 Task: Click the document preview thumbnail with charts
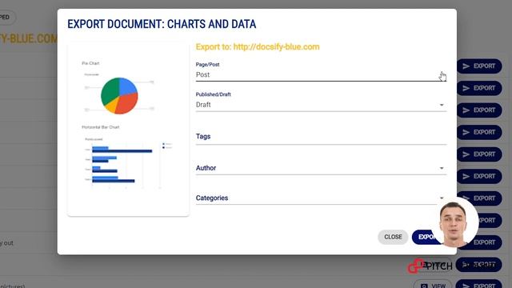click(128, 129)
